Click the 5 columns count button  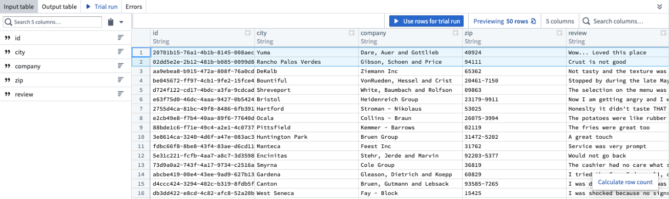click(x=559, y=21)
